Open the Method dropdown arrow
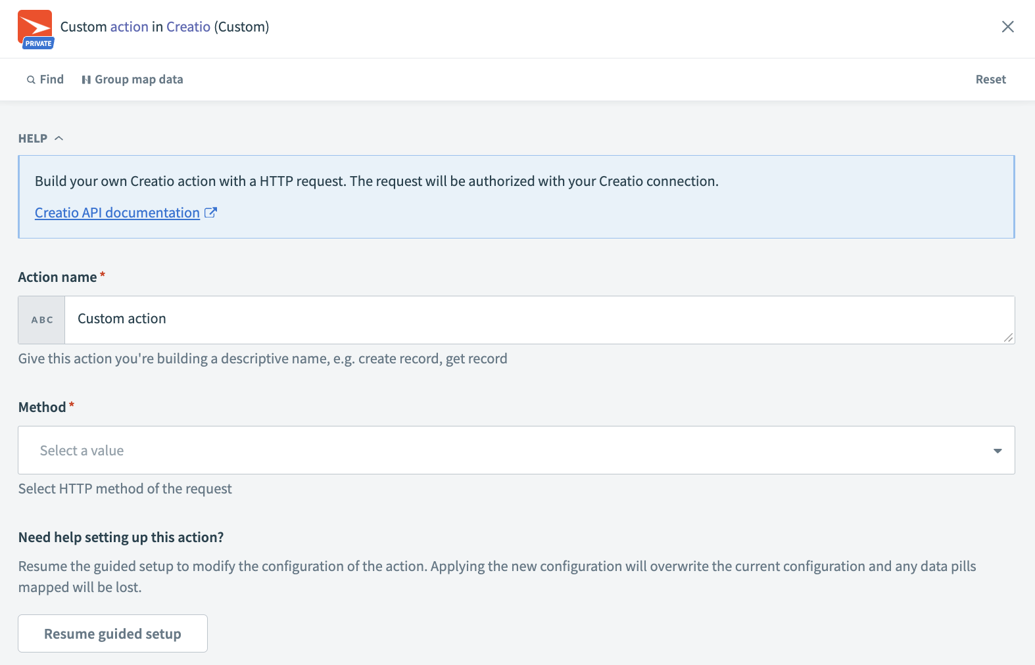 click(997, 451)
